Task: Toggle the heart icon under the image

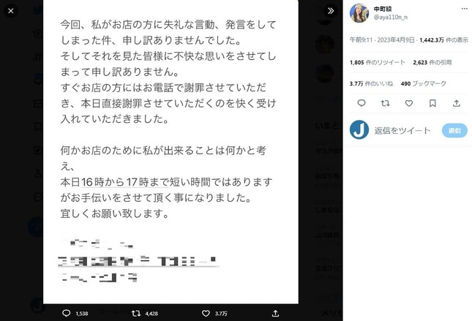Action: pyautogui.click(x=206, y=313)
